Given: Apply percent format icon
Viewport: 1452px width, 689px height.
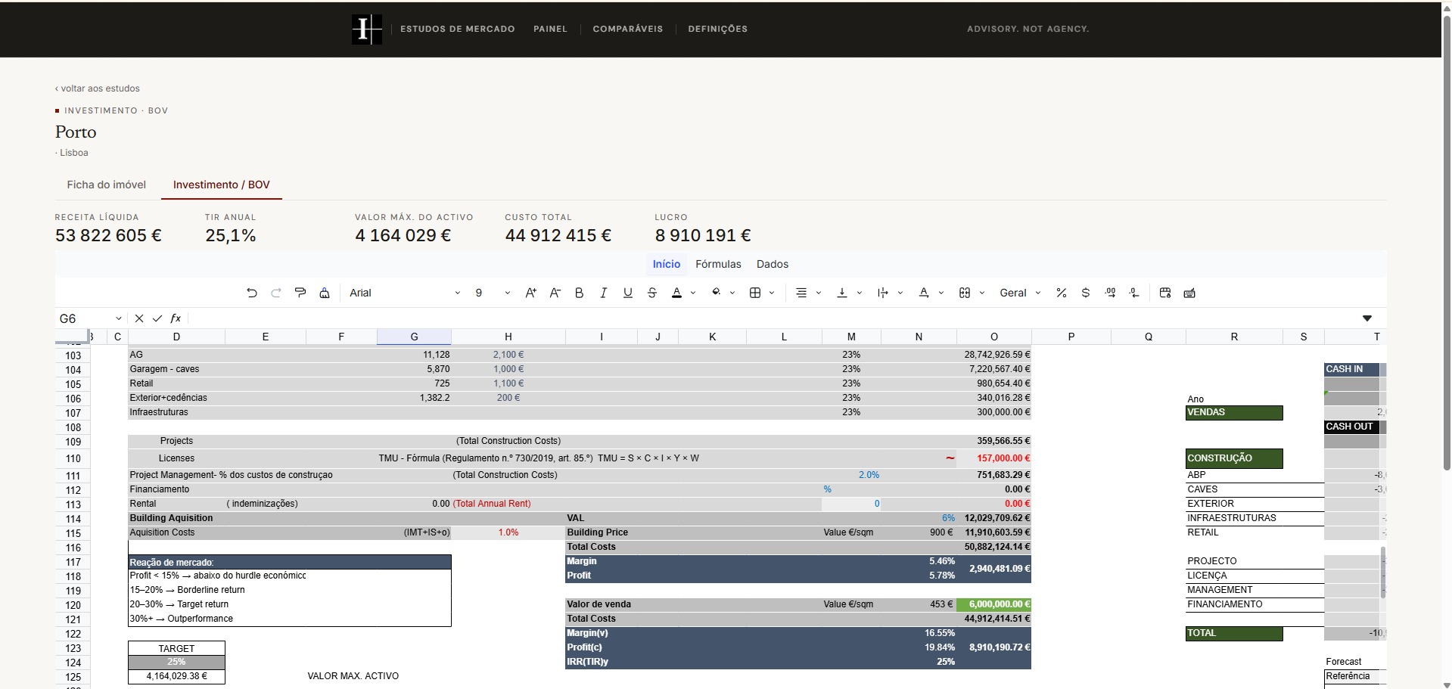Looking at the screenshot, I should click(1062, 293).
